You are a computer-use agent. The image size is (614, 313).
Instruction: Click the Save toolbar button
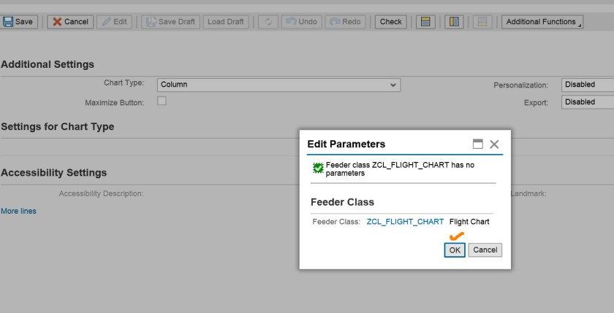click(18, 22)
